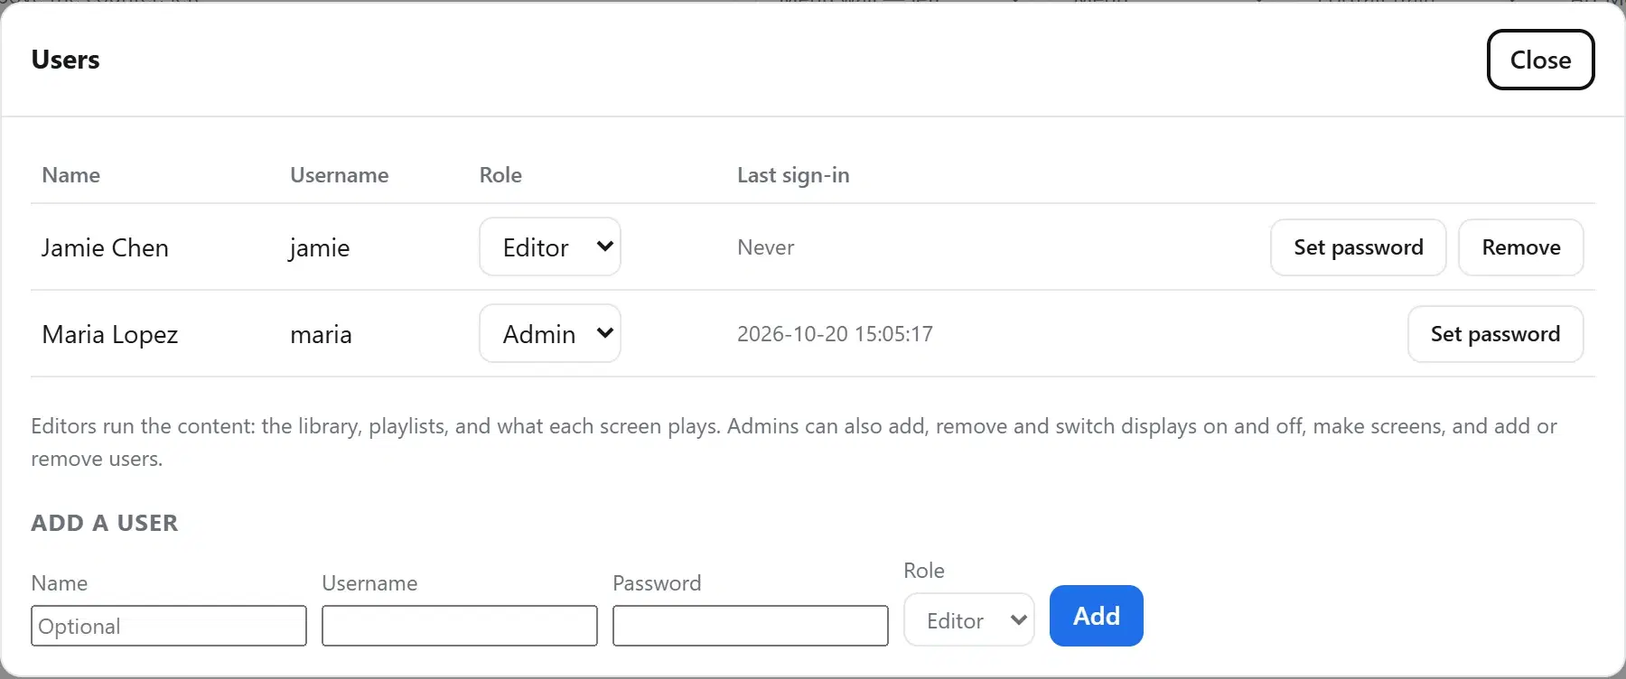Click the Last sign-in column header
Screen dimensions: 1626x679
793,175
